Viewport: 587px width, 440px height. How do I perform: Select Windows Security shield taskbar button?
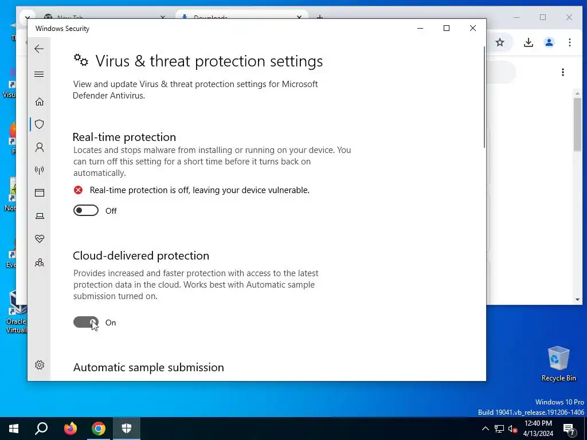(x=127, y=429)
